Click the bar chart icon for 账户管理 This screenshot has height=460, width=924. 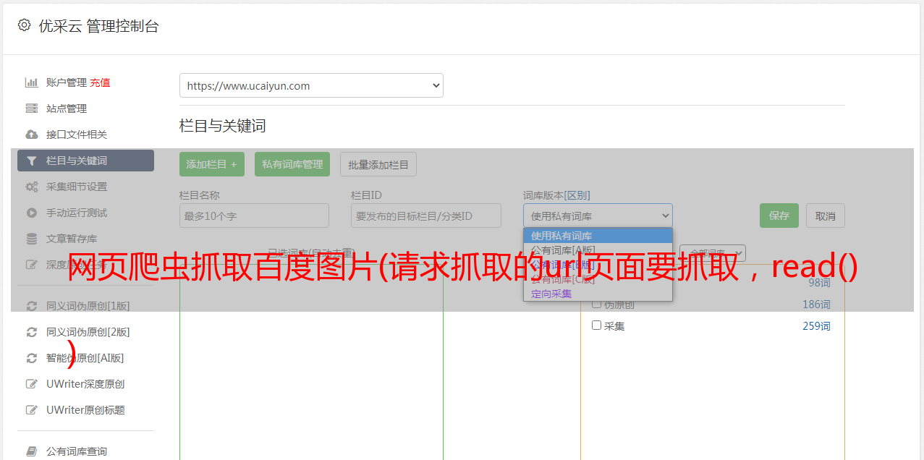[31, 82]
